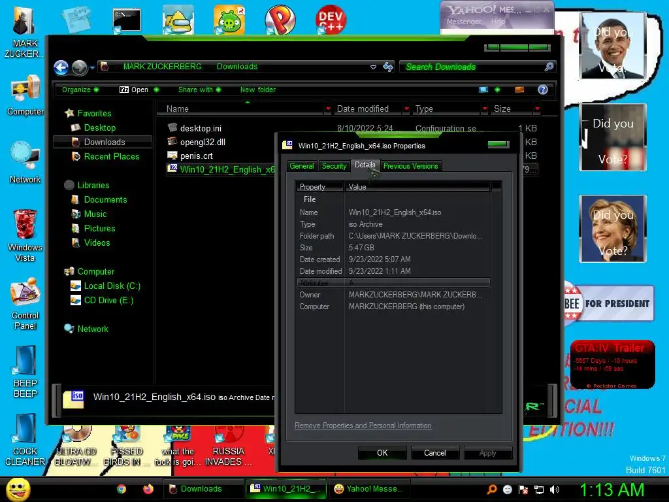Open the Size column filter arrow
The image size is (669, 502).
(x=537, y=109)
